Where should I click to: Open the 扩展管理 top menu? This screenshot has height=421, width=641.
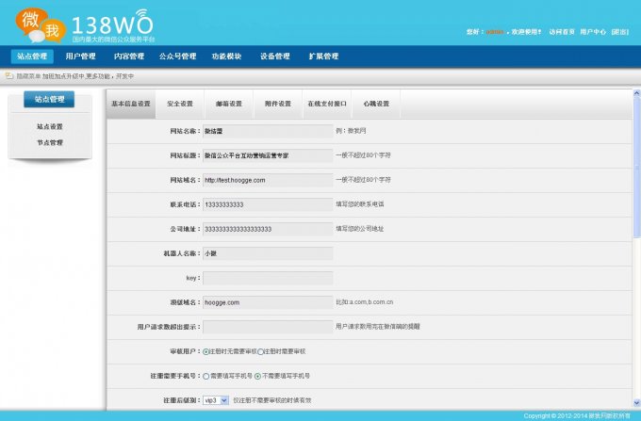(323, 57)
